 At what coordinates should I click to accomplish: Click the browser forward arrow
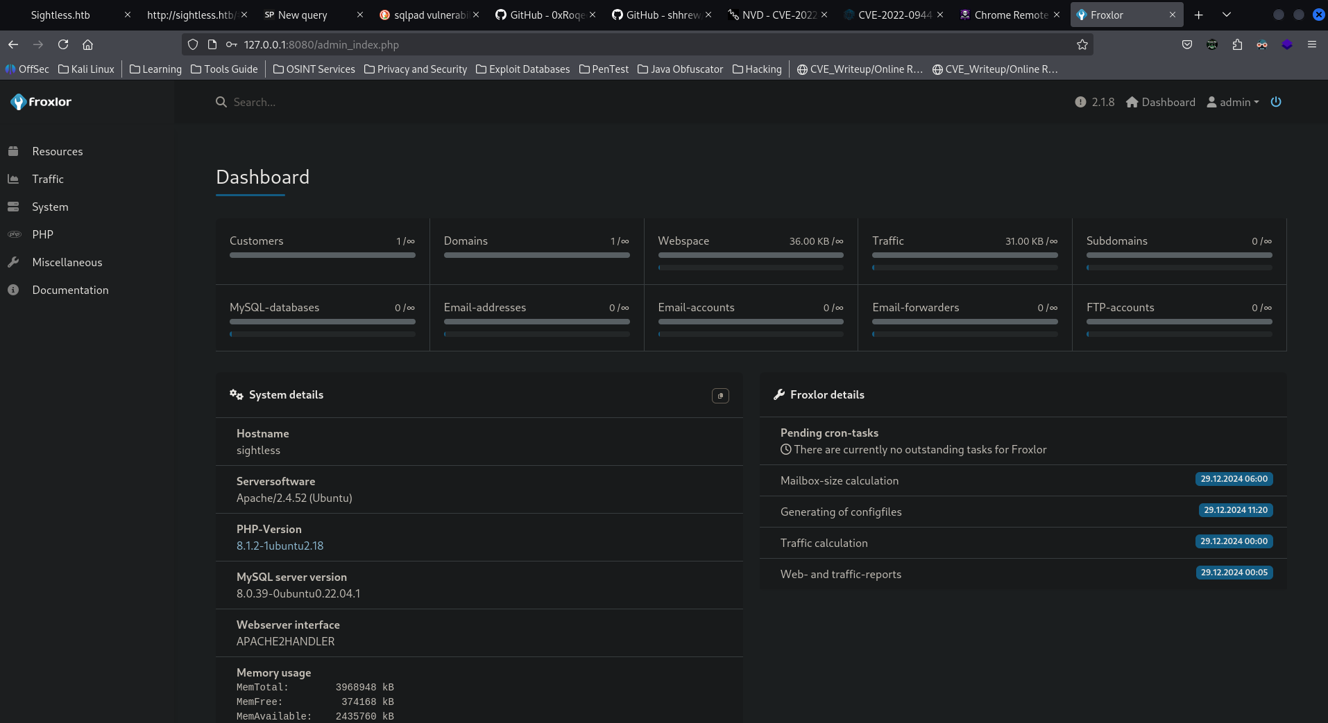[38, 44]
